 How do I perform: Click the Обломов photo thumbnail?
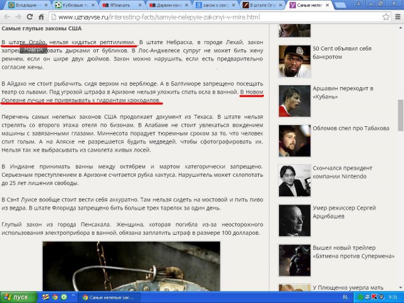tap(295, 141)
